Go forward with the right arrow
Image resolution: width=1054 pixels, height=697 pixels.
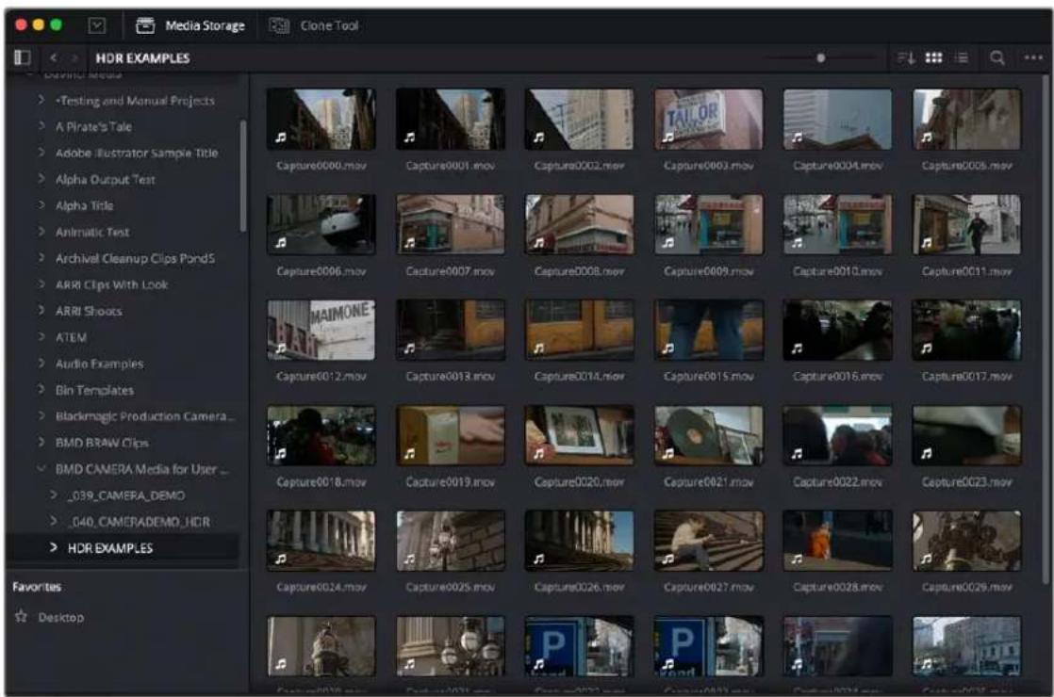(x=74, y=57)
